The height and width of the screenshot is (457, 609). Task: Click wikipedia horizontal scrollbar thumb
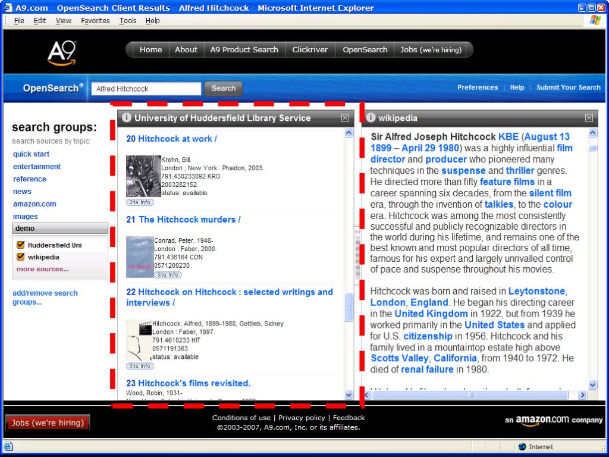pyautogui.click(x=470, y=395)
